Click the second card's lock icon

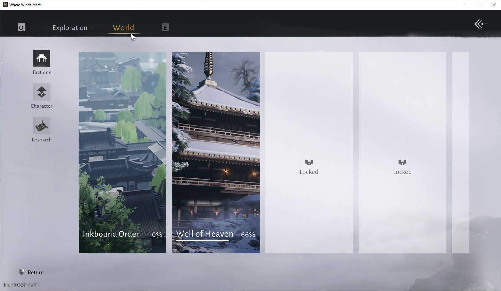402,162
